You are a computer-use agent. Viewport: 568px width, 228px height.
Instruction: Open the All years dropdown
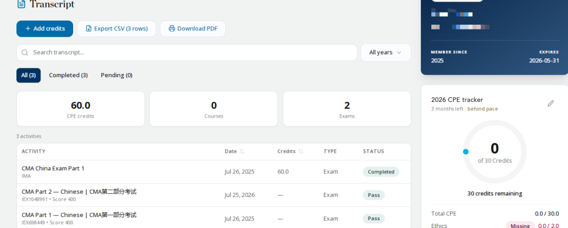pyautogui.click(x=386, y=53)
